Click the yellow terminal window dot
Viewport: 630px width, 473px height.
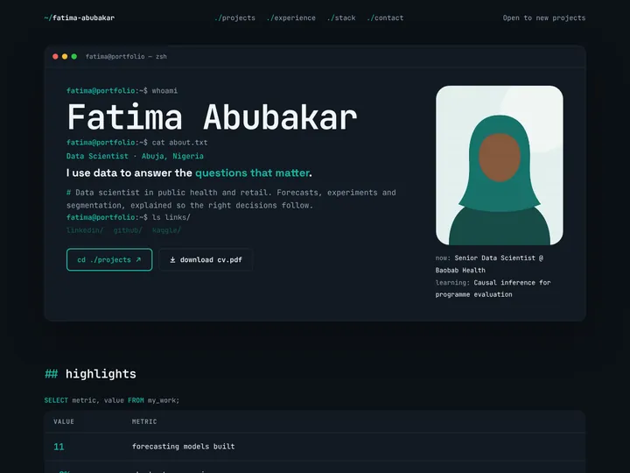click(65, 56)
